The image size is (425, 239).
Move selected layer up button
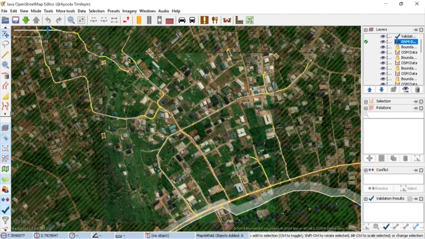(x=369, y=90)
